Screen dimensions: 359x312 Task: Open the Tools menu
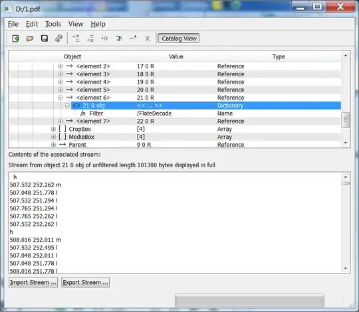pos(53,24)
